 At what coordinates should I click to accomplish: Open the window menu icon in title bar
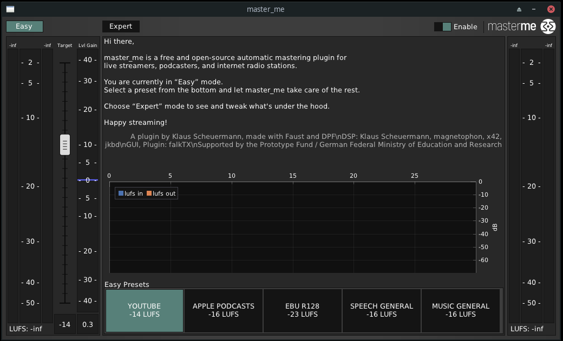10,9
